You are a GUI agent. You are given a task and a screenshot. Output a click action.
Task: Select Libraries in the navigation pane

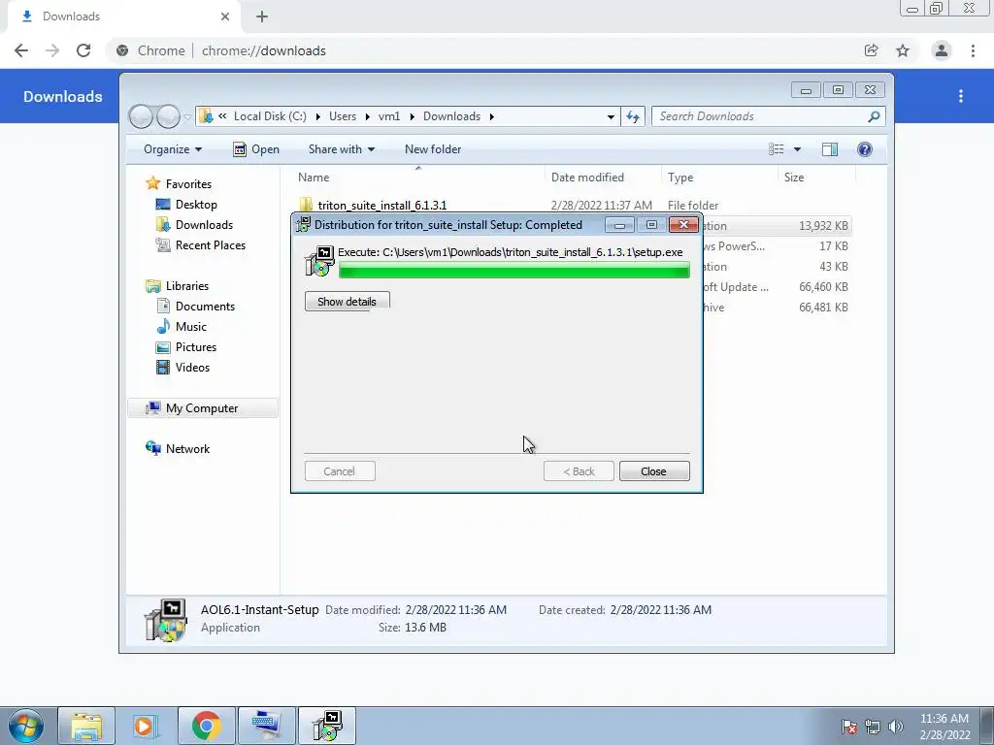187,286
